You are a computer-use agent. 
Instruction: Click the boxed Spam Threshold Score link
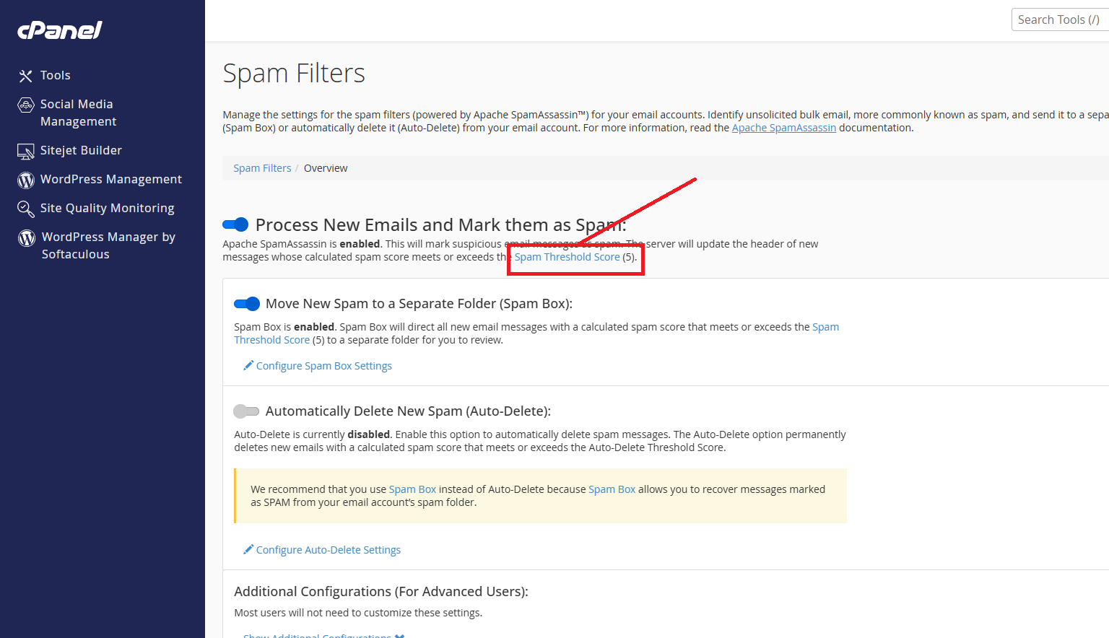click(x=567, y=257)
